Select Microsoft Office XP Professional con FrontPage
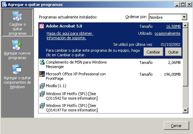This screenshot has height=134, width=193. (110, 76)
